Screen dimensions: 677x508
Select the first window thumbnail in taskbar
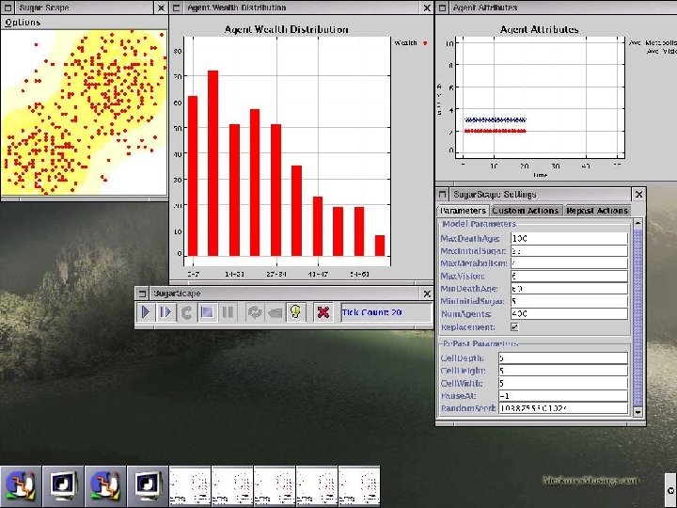[x=190, y=486]
